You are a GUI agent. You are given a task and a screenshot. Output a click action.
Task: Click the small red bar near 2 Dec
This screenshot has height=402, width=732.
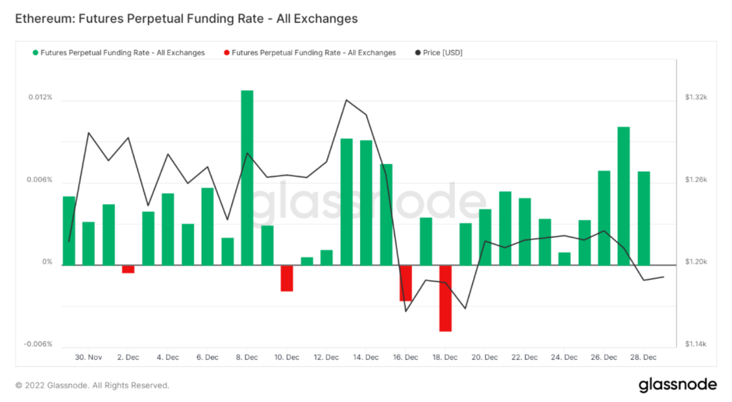click(128, 269)
